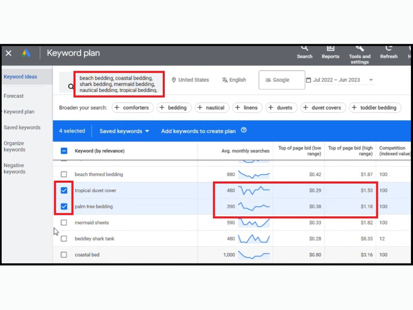Open Search from the top toolbar
Viewport: 413px width, 310px height.
tap(304, 52)
